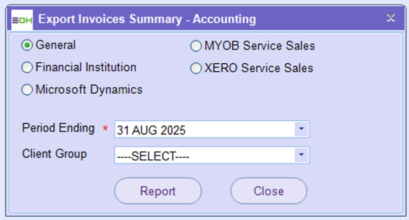Enable the XERO Service Sales option
The image size is (409, 220).
coord(196,69)
